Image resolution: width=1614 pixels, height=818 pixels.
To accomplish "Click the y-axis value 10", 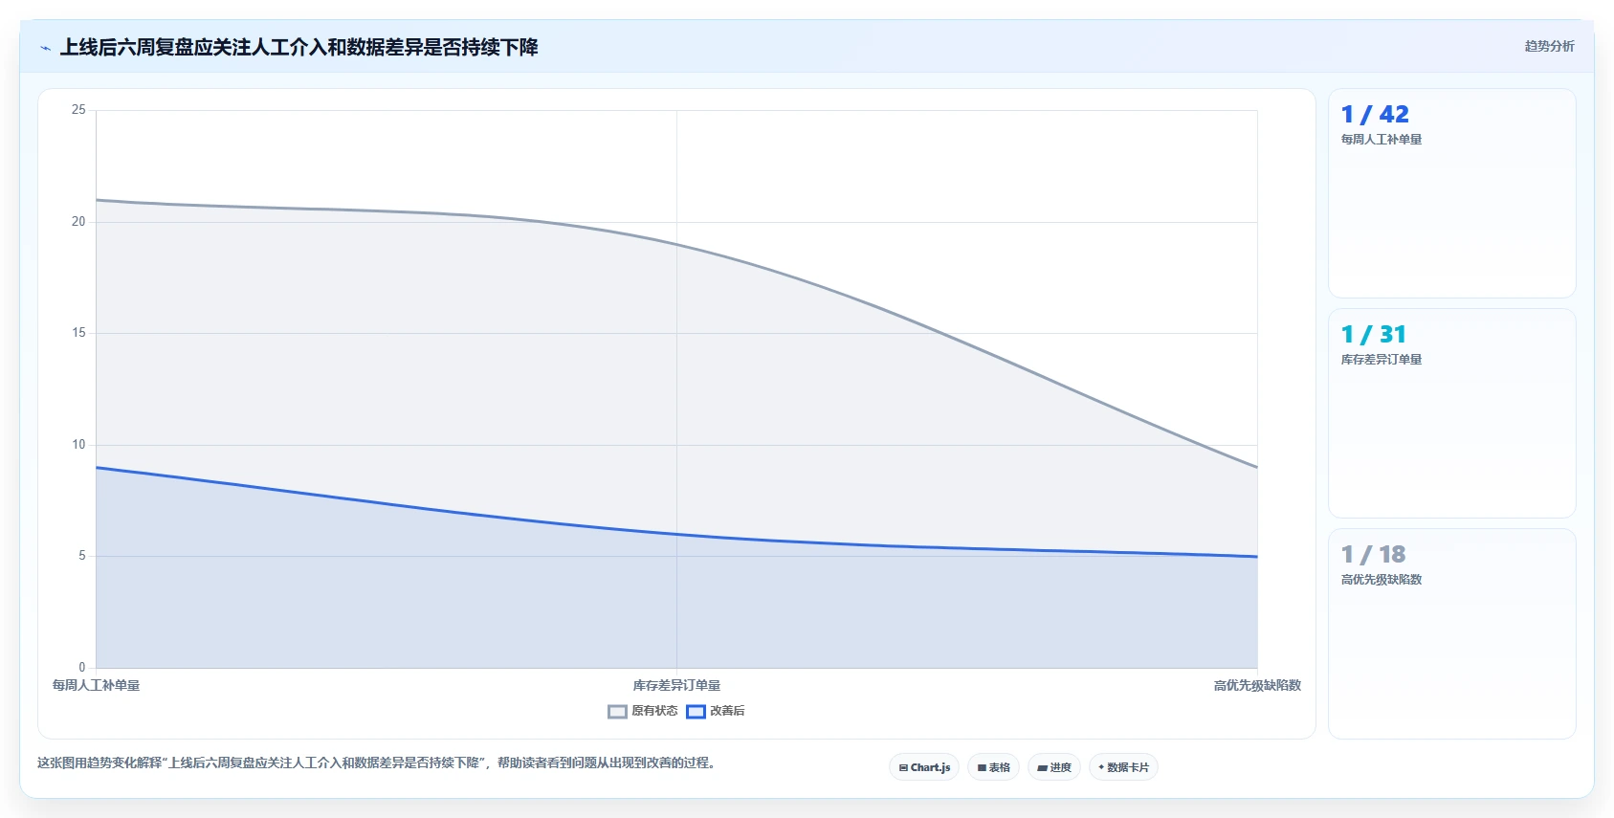I will tap(78, 445).
